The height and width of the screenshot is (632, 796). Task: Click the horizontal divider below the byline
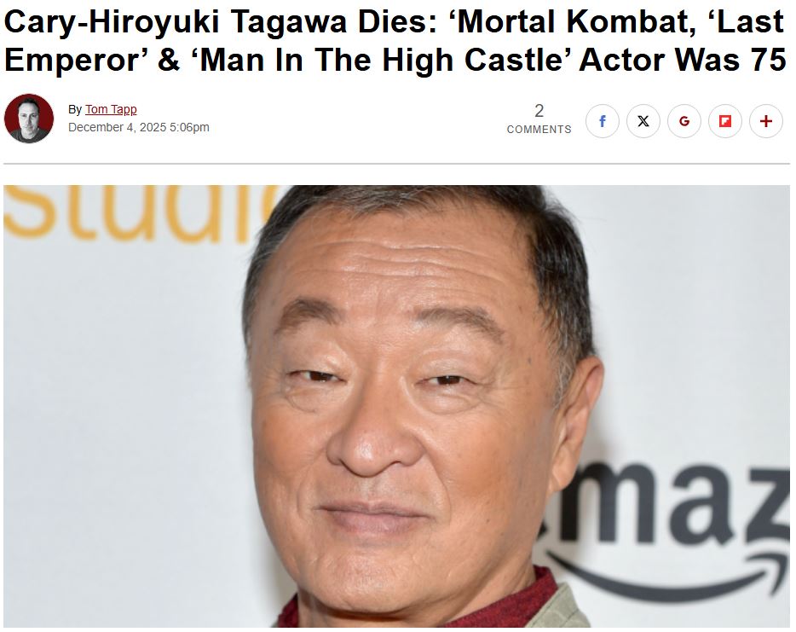coord(396,164)
